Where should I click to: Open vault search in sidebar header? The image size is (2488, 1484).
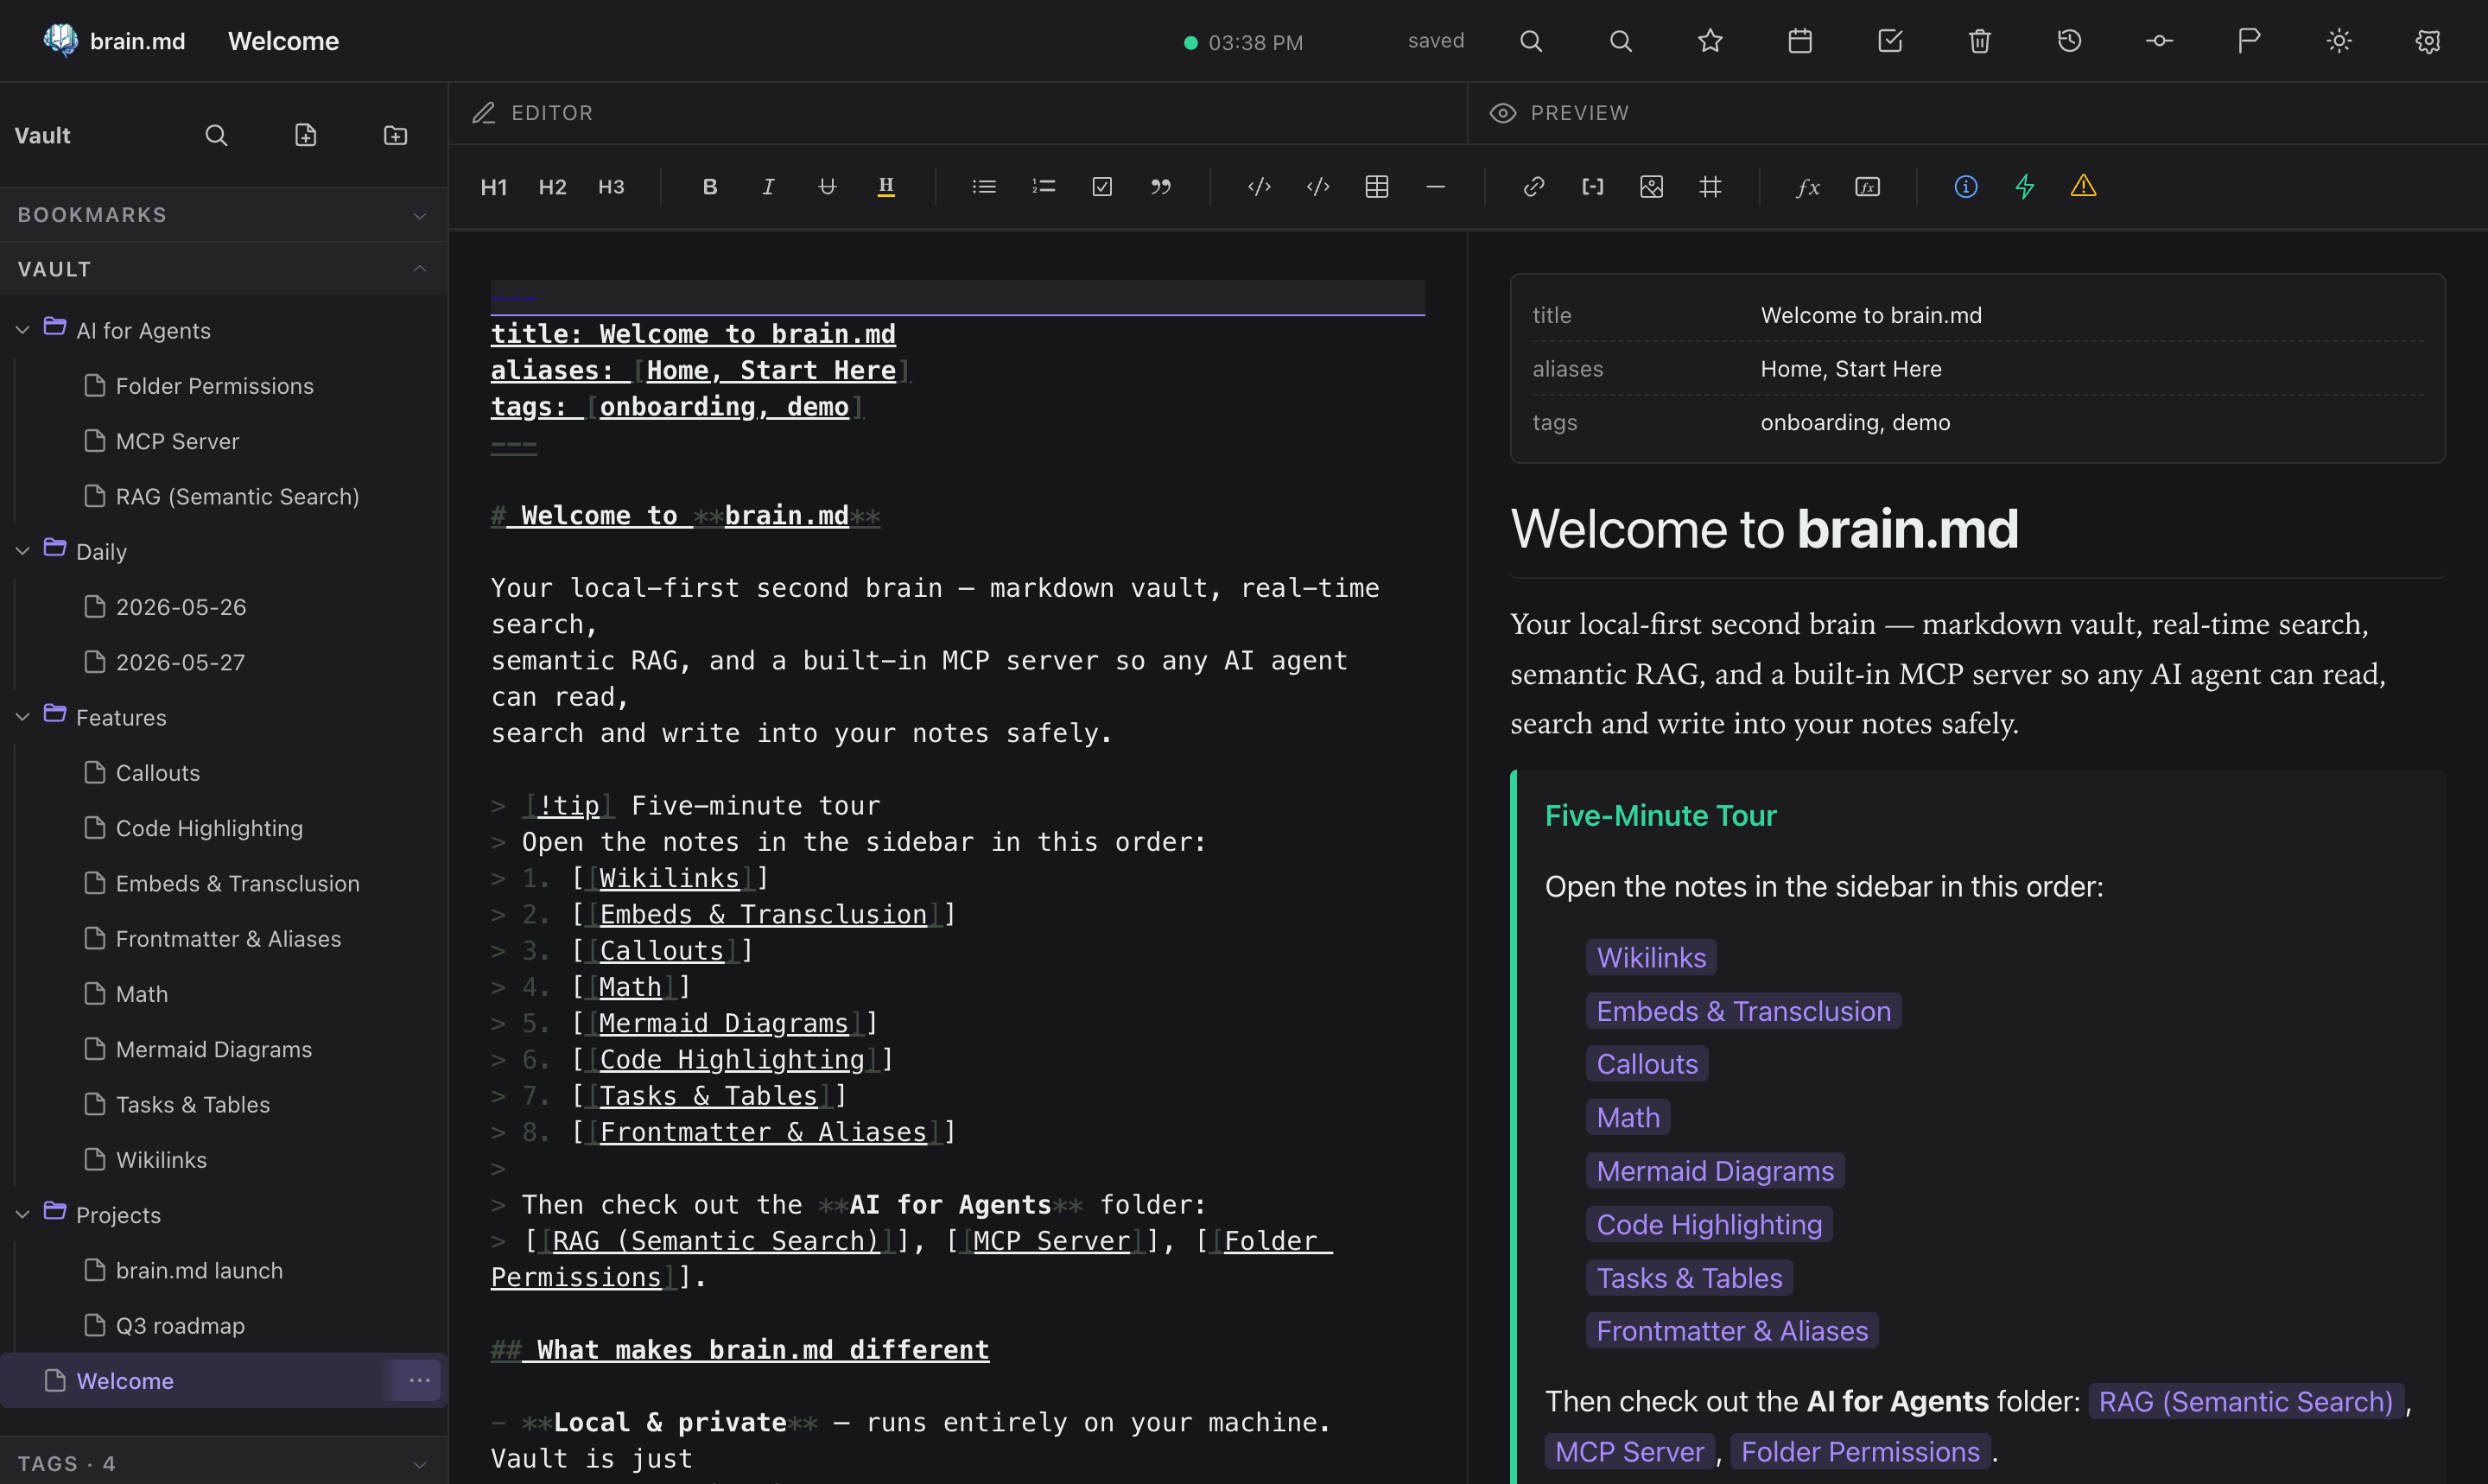[x=216, y=135]
